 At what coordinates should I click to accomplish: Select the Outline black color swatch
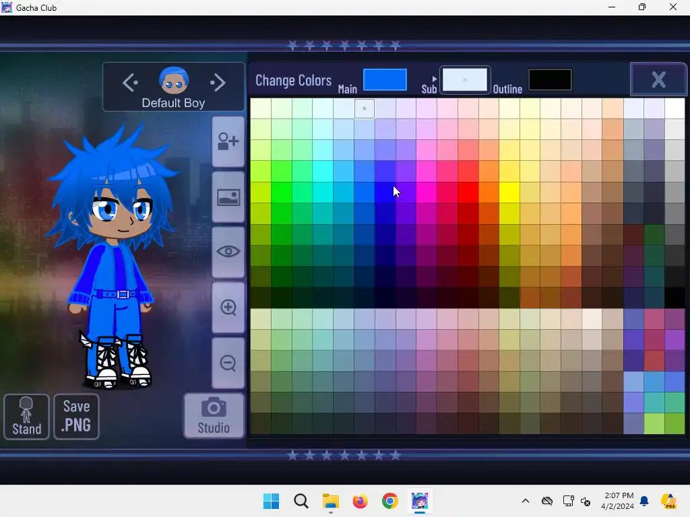[x=550, y=79]
